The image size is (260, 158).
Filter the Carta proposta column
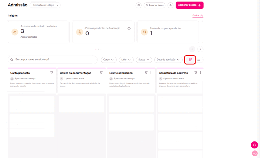pos(52,73)
